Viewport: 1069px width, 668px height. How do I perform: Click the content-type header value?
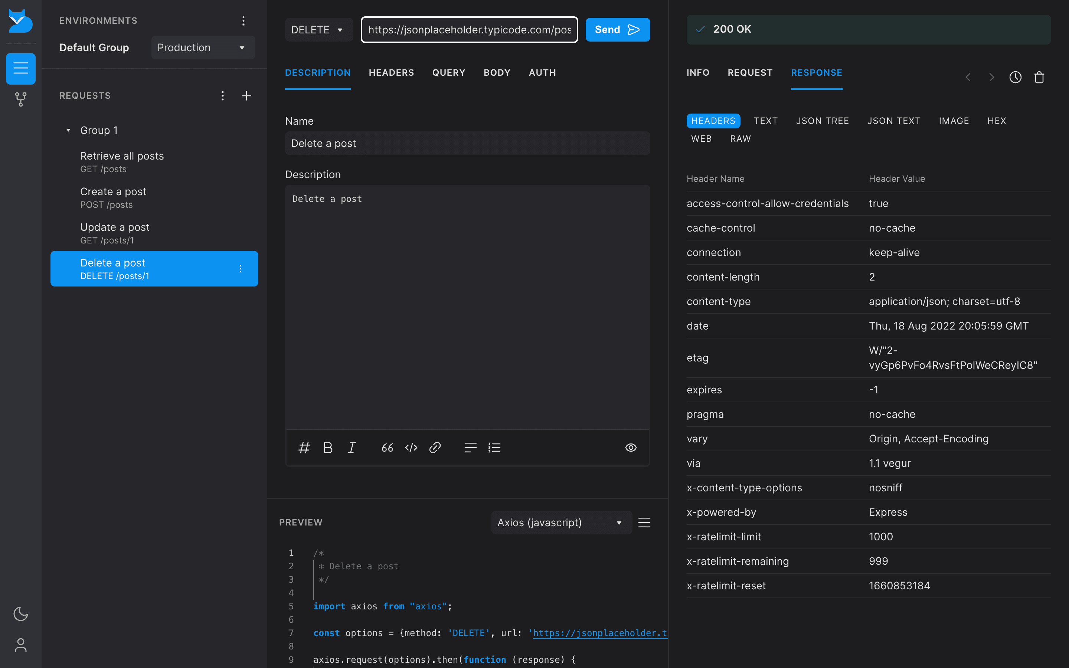coord(944,301)
